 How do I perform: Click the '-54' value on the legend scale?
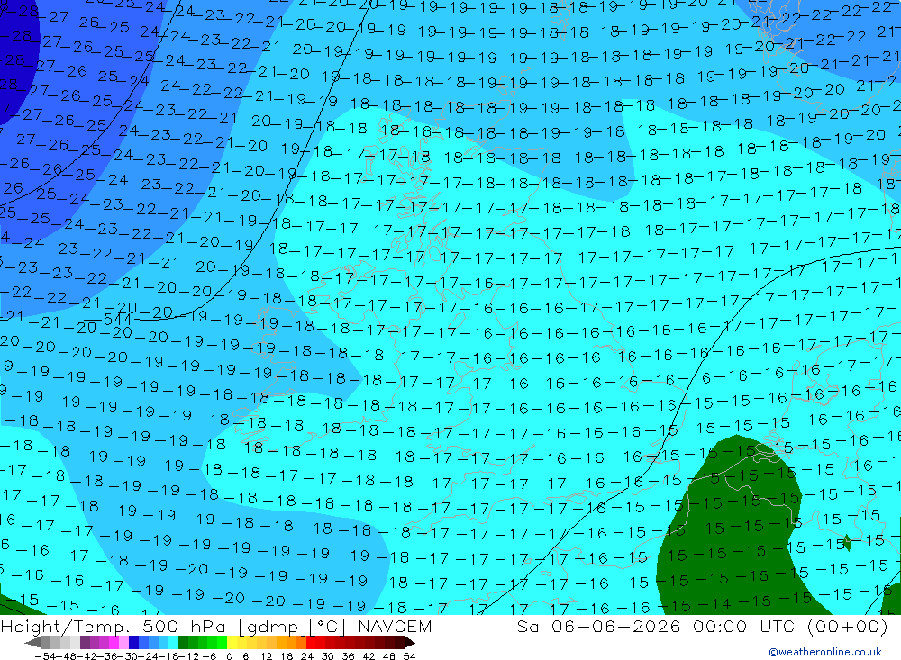45,656
